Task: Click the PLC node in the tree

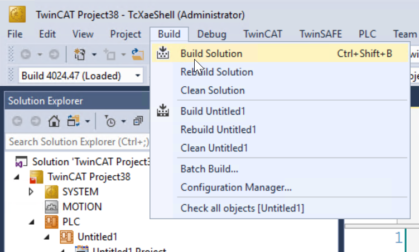Action: coord(71,221)
